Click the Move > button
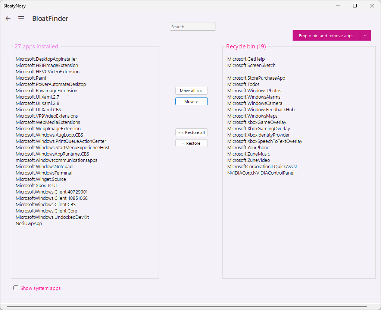 coord(191,102)
